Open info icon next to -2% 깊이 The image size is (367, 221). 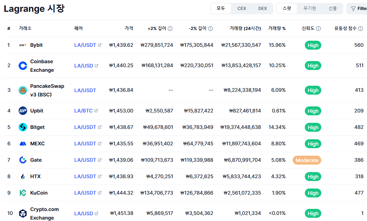point(210,29)
